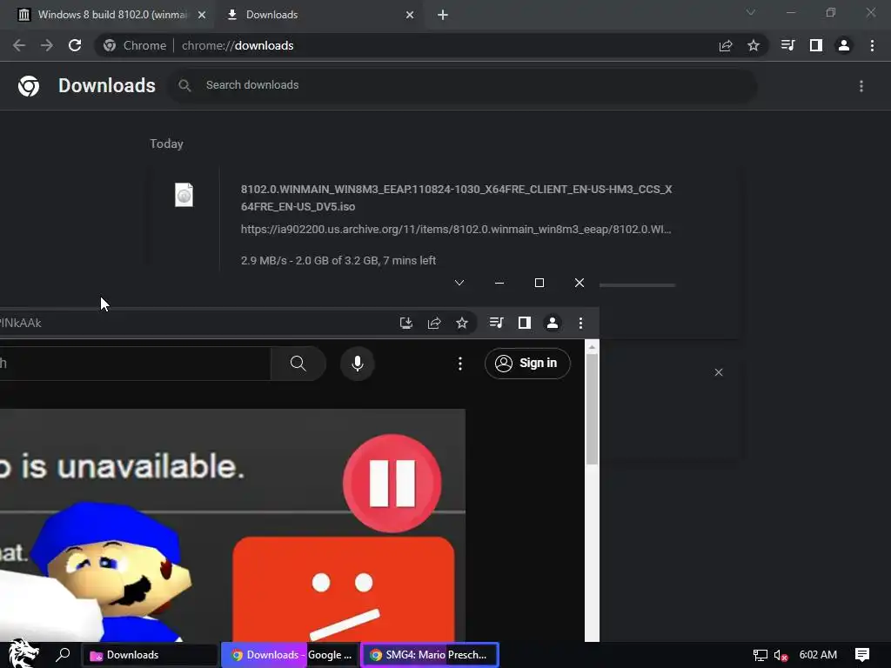Share page icon in YouTube window toolbar
The width and height of the screenshot is (891, 668).
click(434, 324)
